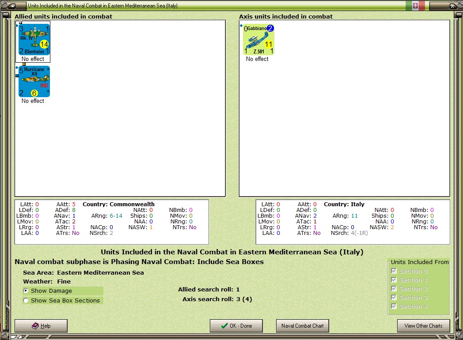The height and width of the screenshot is (340, 463).
Task: Select Show Sea Box Sections option
Action: (26, 300)
